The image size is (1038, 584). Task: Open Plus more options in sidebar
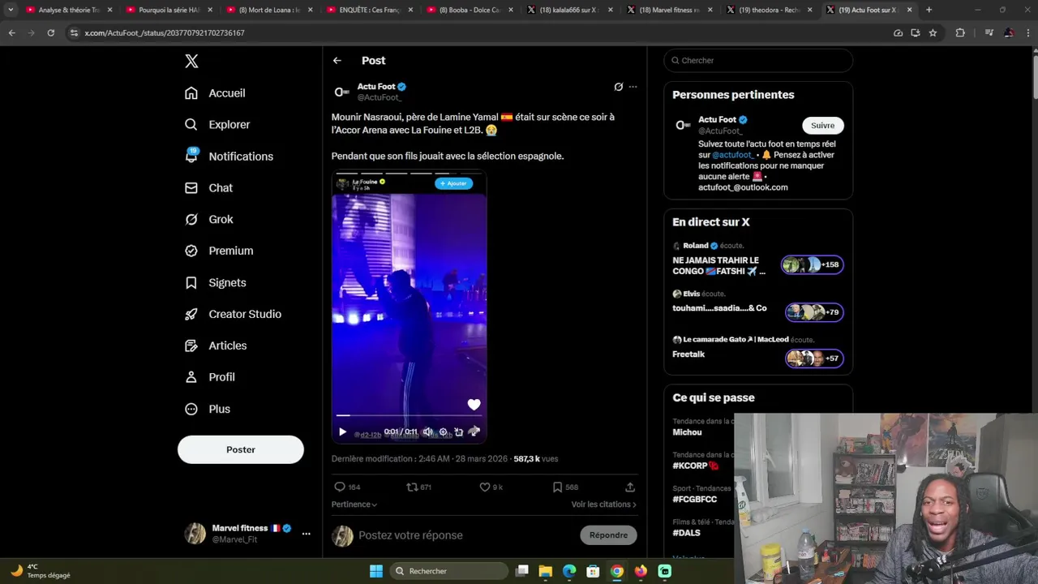208,410
